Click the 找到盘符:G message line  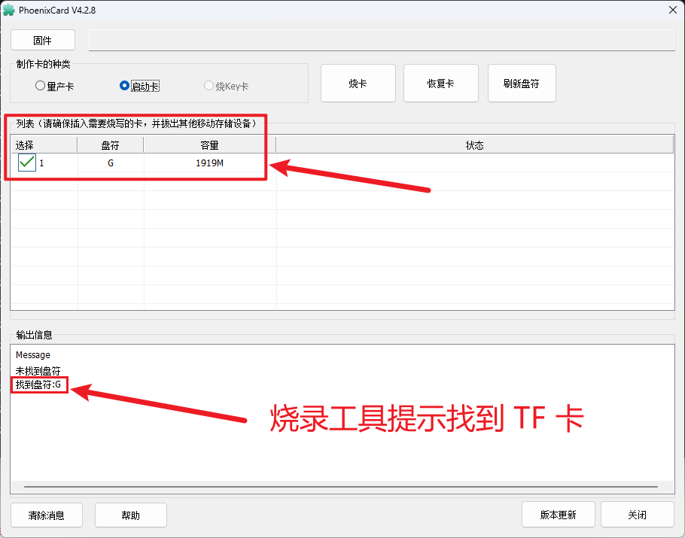coord(41,385)
